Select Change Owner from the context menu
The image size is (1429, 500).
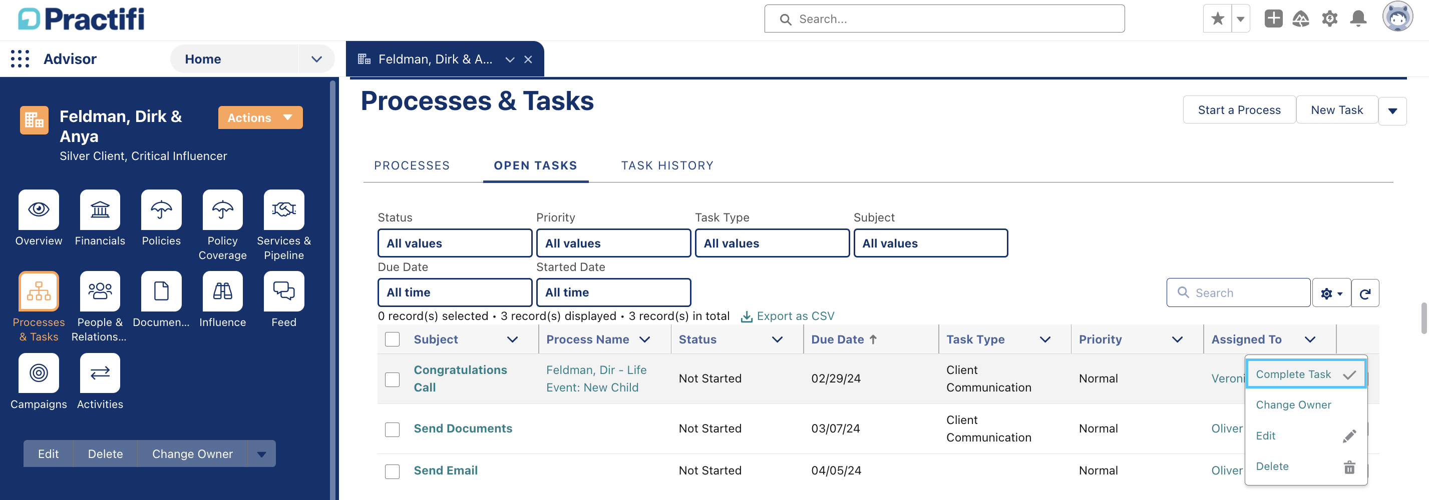(x=1293, y=404)
